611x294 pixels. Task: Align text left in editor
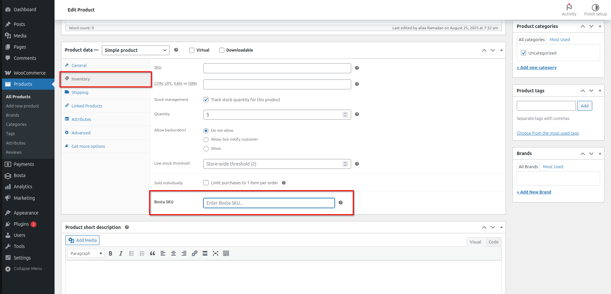coord(163,253)
